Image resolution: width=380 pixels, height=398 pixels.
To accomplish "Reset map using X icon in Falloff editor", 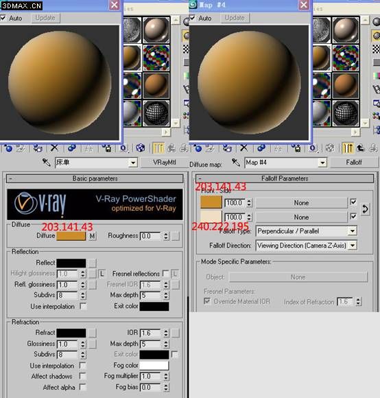I will coord(244,148).
